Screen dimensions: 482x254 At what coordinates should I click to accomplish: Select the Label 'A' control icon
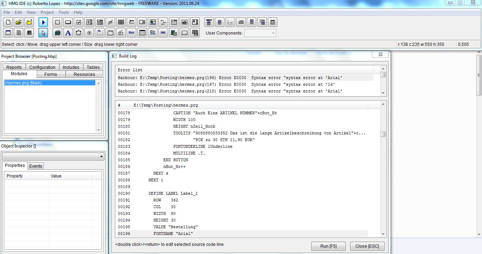coord(68,33)
